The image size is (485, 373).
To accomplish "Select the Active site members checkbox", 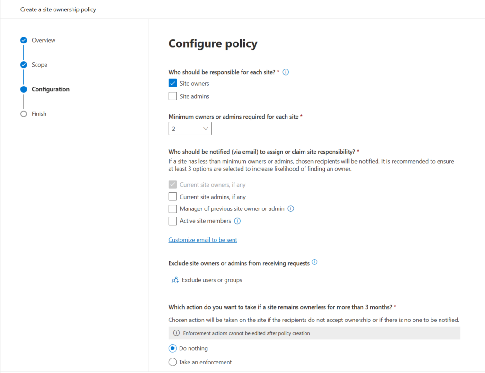I will (173, 221).
